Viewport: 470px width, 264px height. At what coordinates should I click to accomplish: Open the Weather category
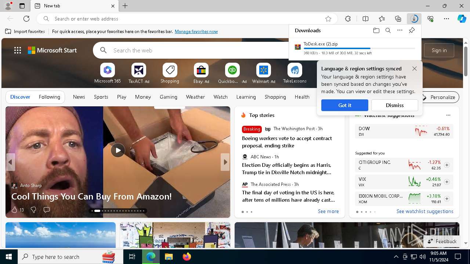[195, 97]
